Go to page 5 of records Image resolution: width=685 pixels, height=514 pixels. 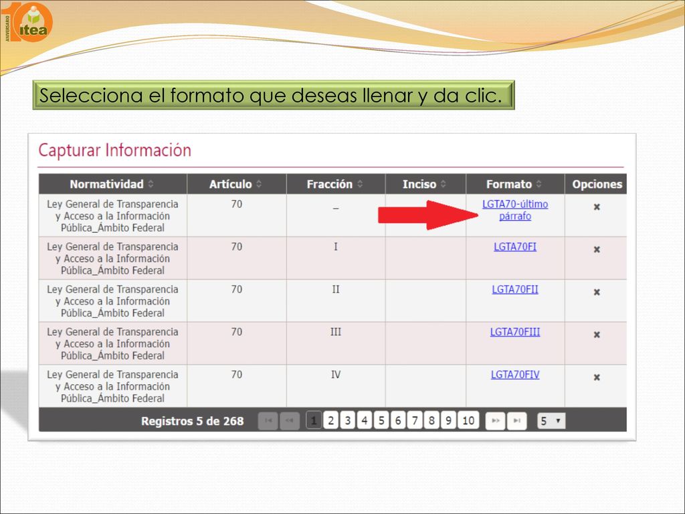click(x=381, y=421)
